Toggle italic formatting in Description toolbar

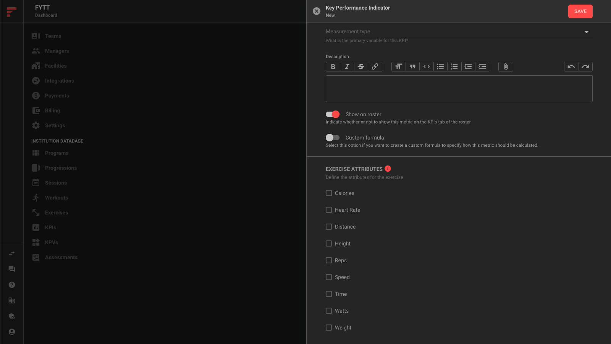(347, 67)
